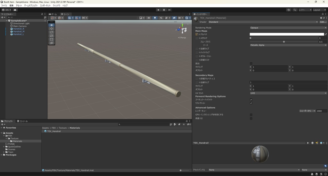Open the Layout dropdown
Screen dimensions: 328x176
(x=319, y=10)
